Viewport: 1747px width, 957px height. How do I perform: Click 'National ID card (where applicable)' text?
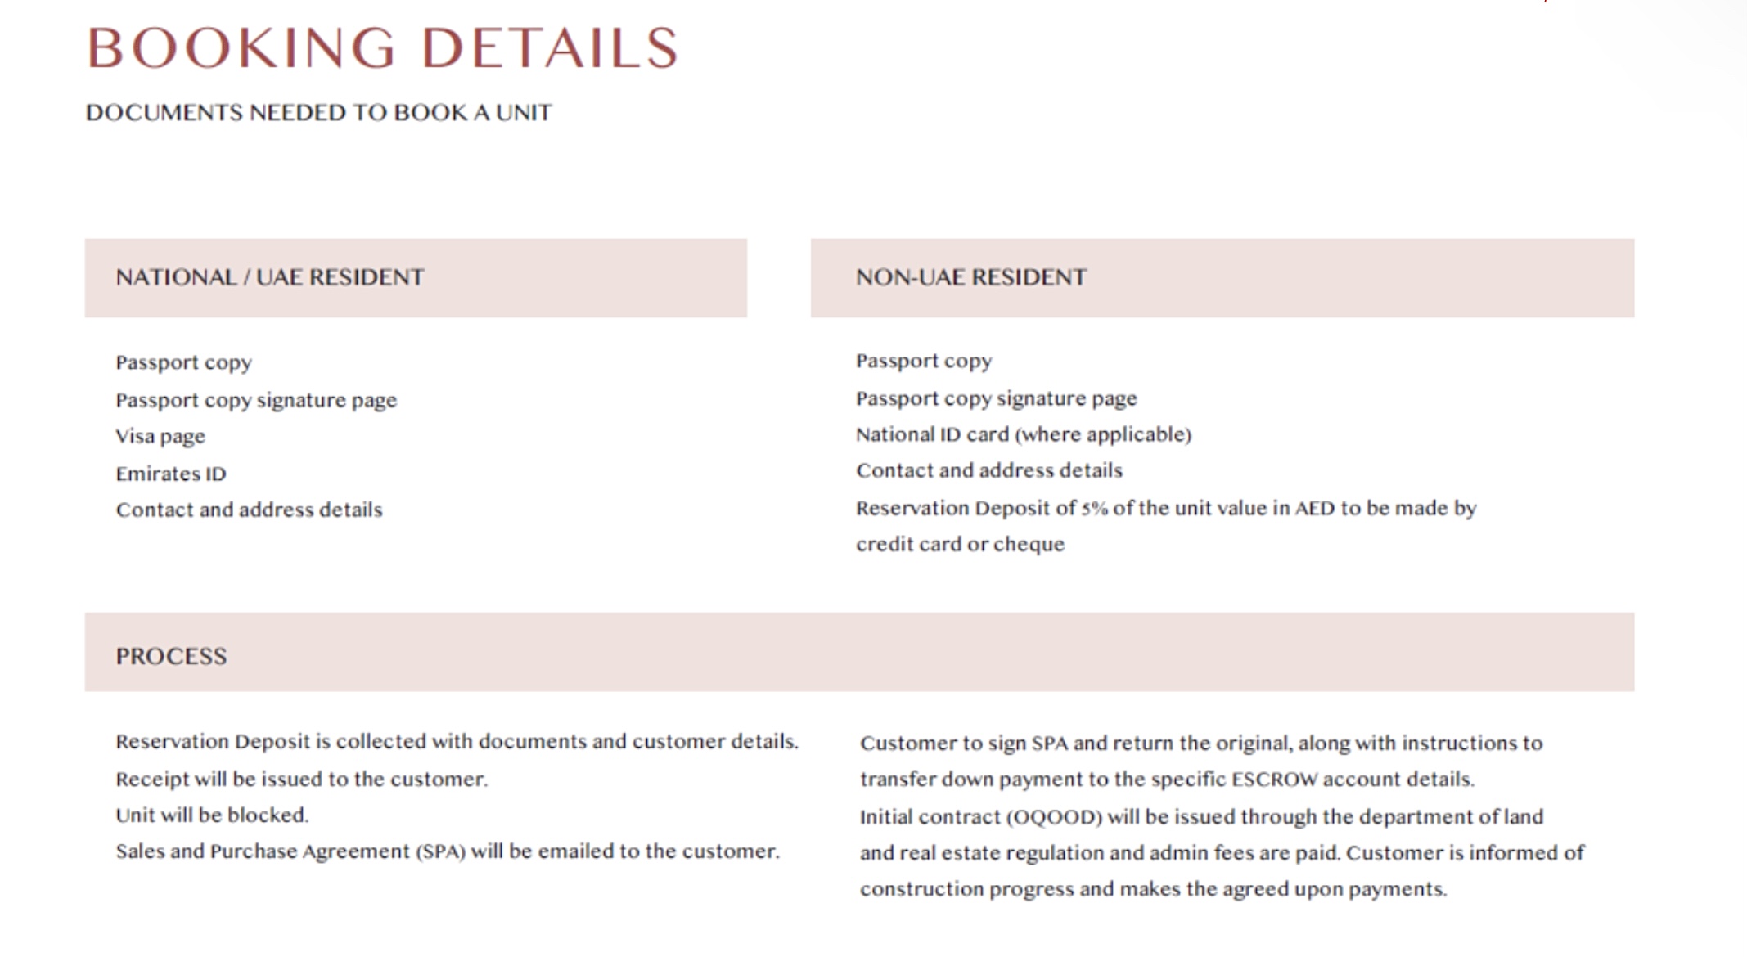point(1024,434)
